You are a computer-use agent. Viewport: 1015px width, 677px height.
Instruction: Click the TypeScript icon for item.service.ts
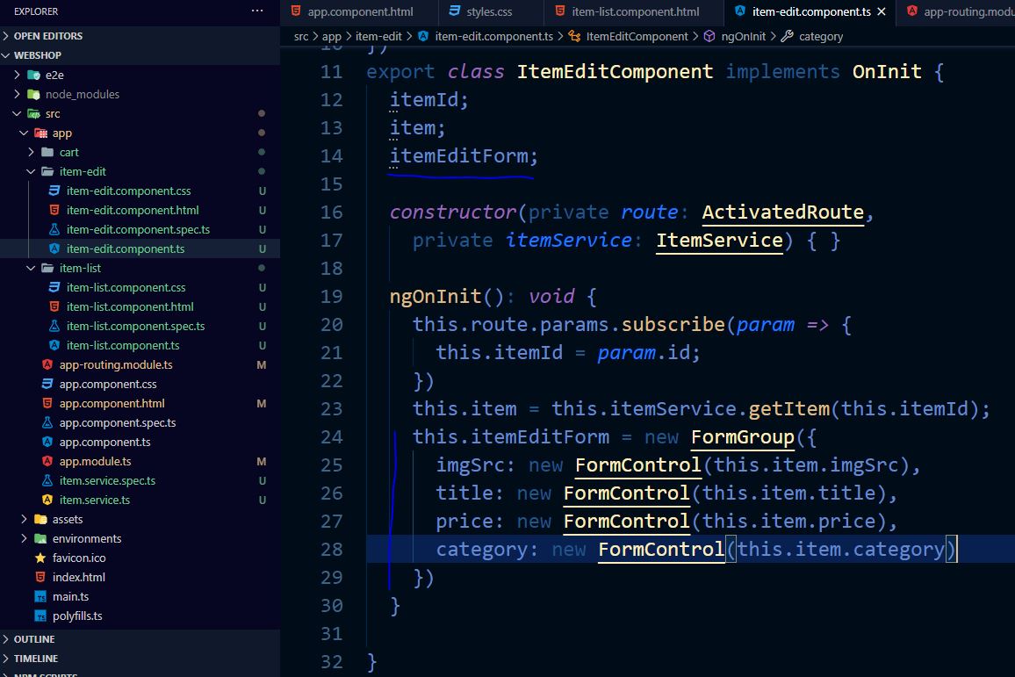tap(49, 500)
